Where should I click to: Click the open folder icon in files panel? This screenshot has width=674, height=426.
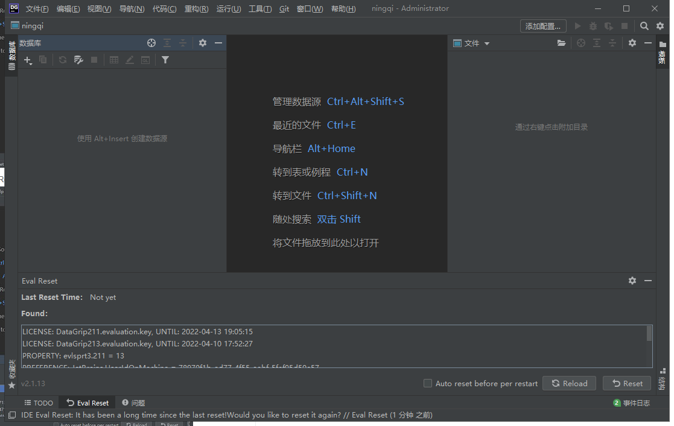(561, 43)
